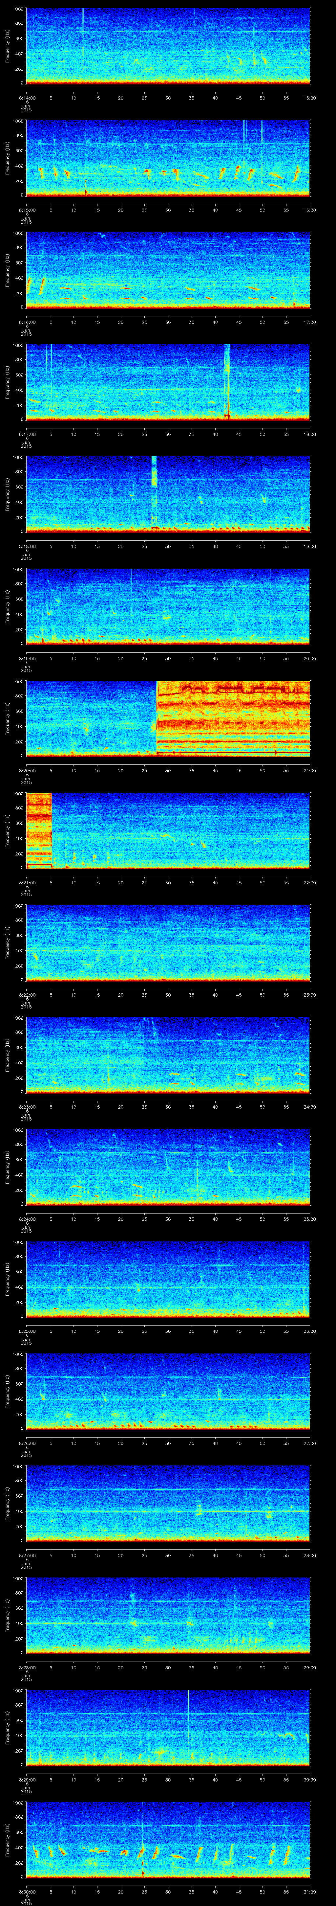Click the 29:00 end label of 8:28 panel

pos(310,1667)
